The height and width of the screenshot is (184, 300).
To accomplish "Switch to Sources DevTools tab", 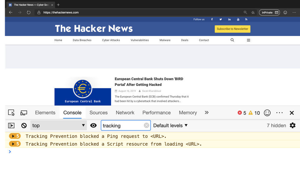I will coord(98,113).
